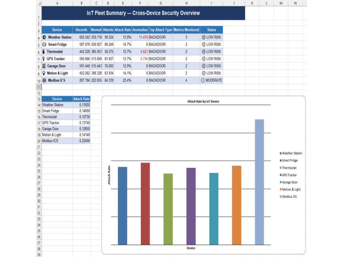Select row 20 header

pyautogui.click(x=39, y=141)
